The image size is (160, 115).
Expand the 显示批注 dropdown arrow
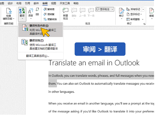(x=112, y=9)
